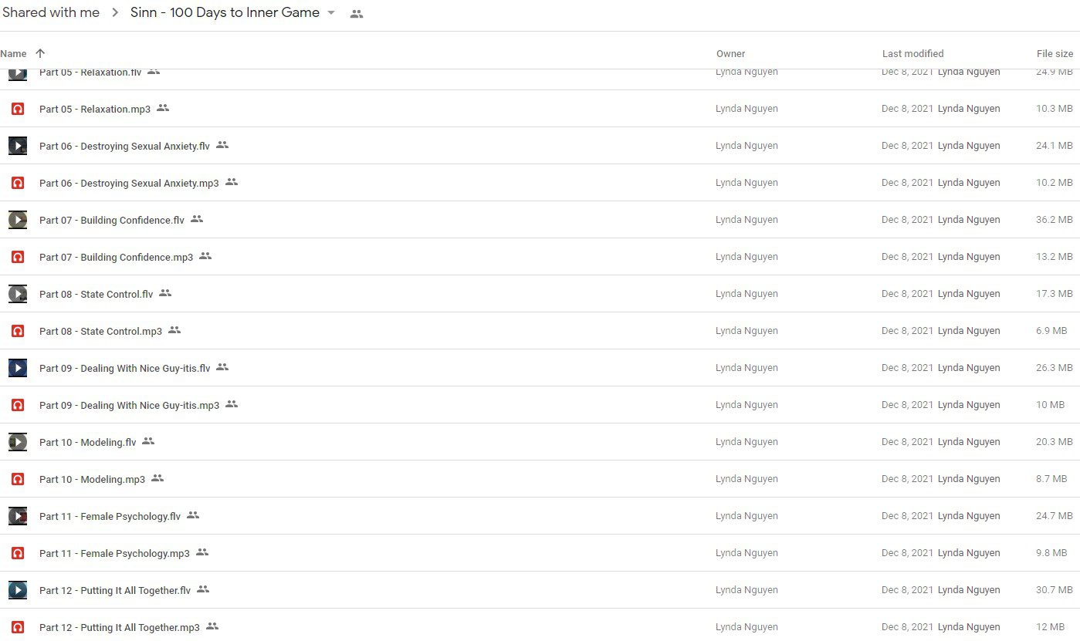Click the 30.7 MB file size value
This screenshot has height=641, width=1080.
(x=1055, y=590)
